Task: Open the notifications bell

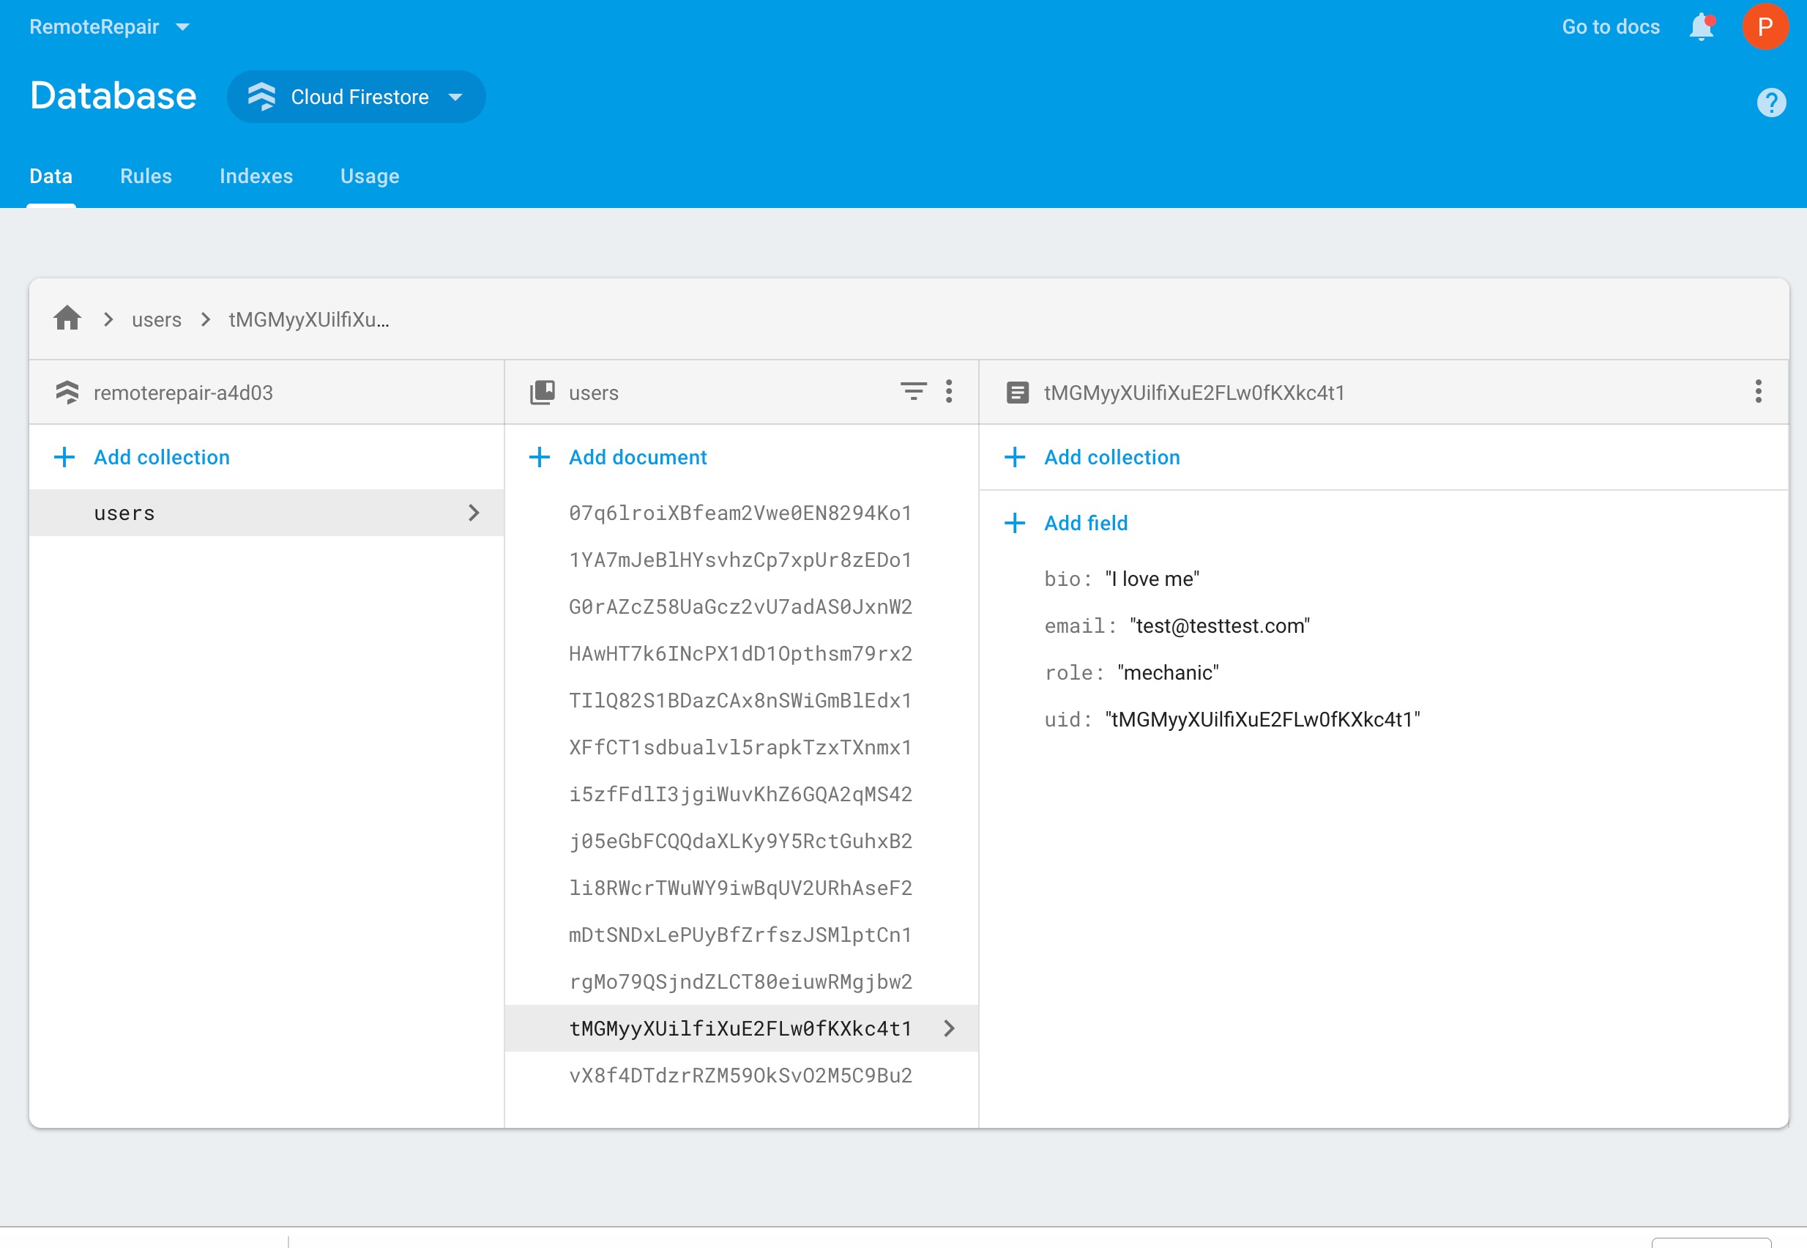Action: pyautogui.click(x=1701, y=27)
